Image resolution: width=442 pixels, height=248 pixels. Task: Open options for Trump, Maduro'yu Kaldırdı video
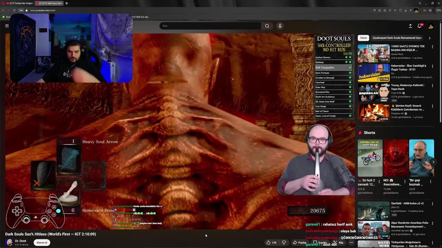point(432,86)
